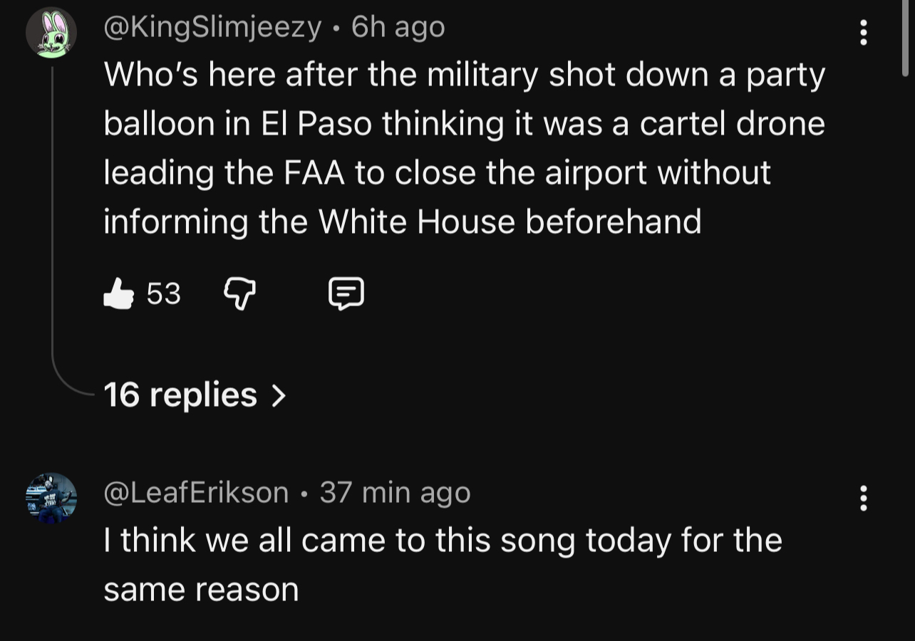Click the words White House in the comment

pos(416,222)
